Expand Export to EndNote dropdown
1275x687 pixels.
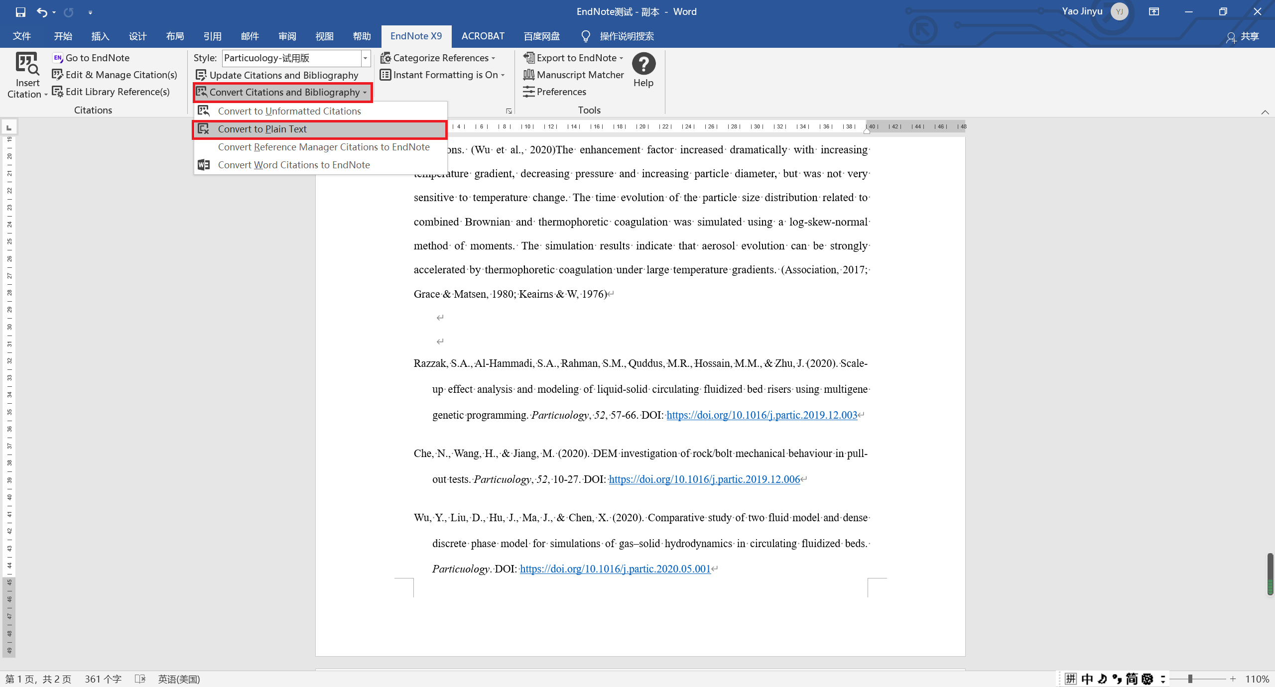click(573, 58)
